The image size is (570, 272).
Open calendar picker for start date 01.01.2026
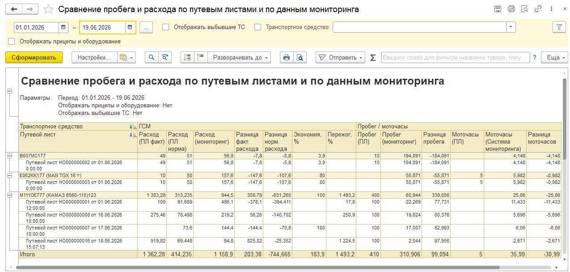[63, 27]
